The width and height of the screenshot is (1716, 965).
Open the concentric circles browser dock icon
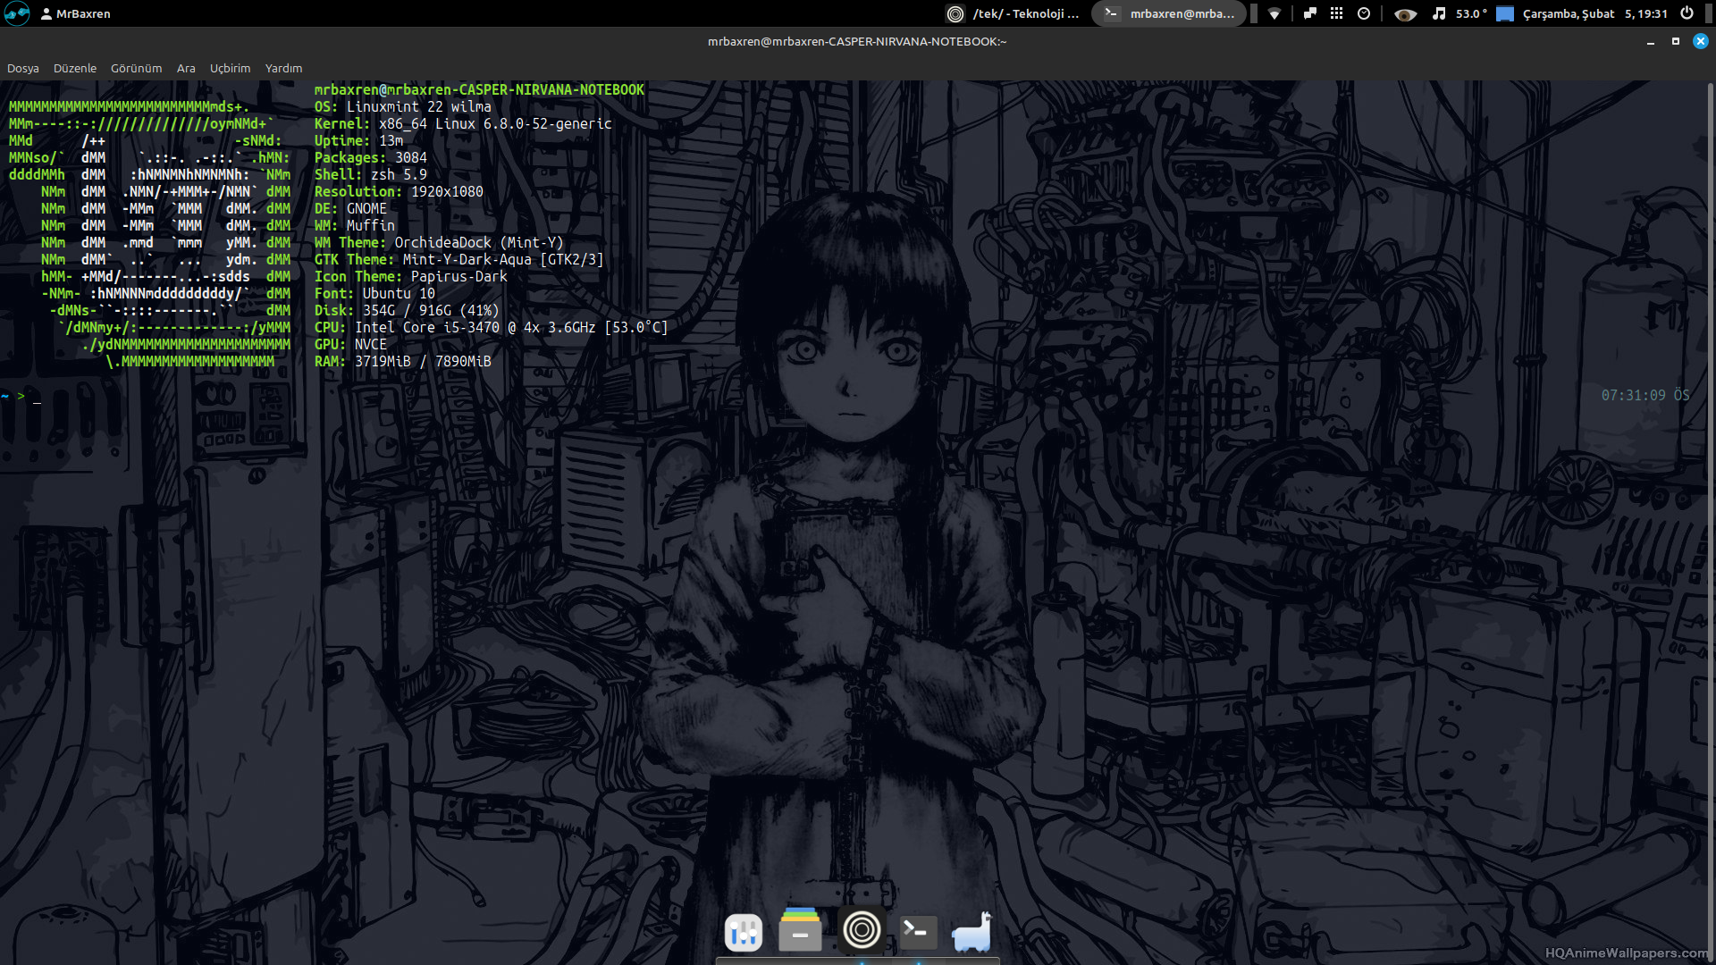862,930
